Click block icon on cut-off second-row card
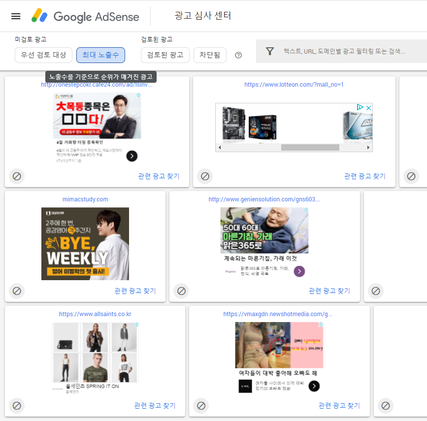 [x=376, y=291]
